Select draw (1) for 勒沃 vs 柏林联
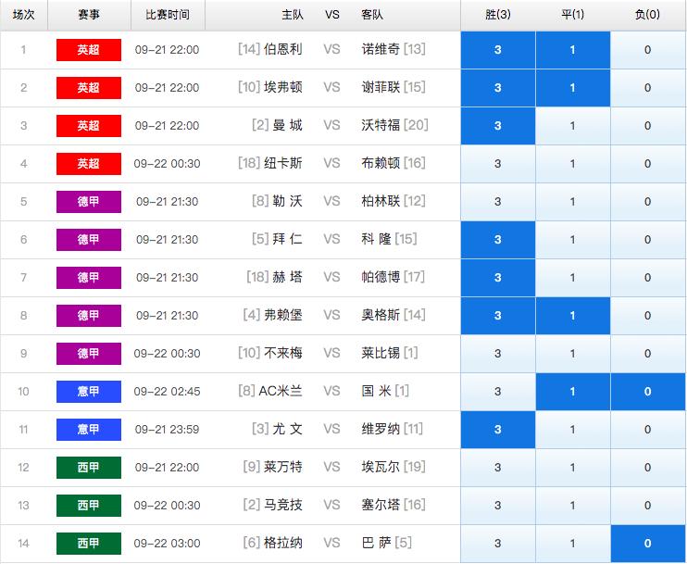This screenshot has width=687, height=564. (572, 202)
